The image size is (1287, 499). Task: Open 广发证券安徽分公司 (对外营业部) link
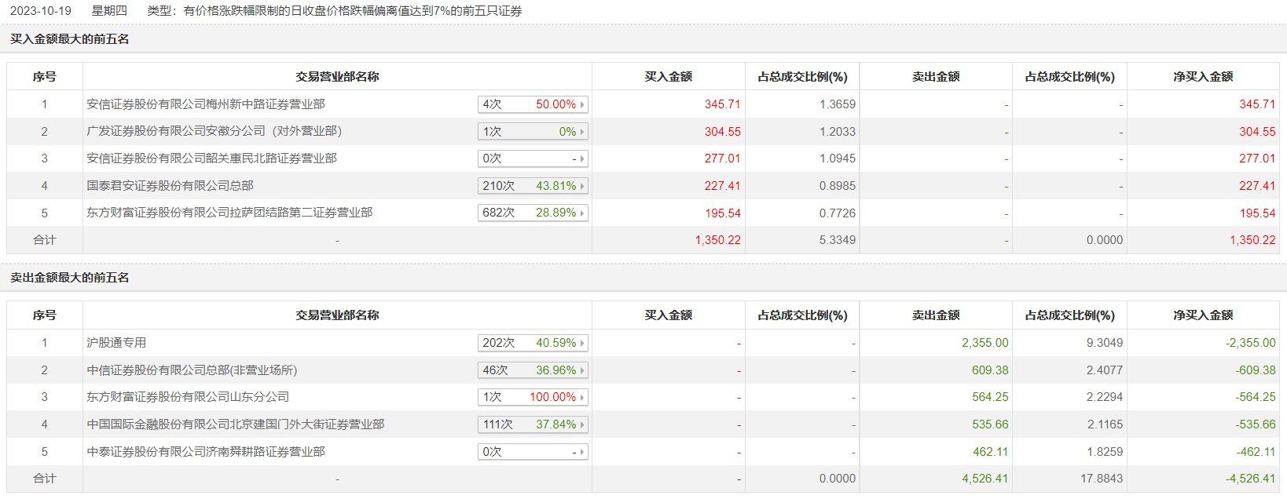tap(214, 131)
